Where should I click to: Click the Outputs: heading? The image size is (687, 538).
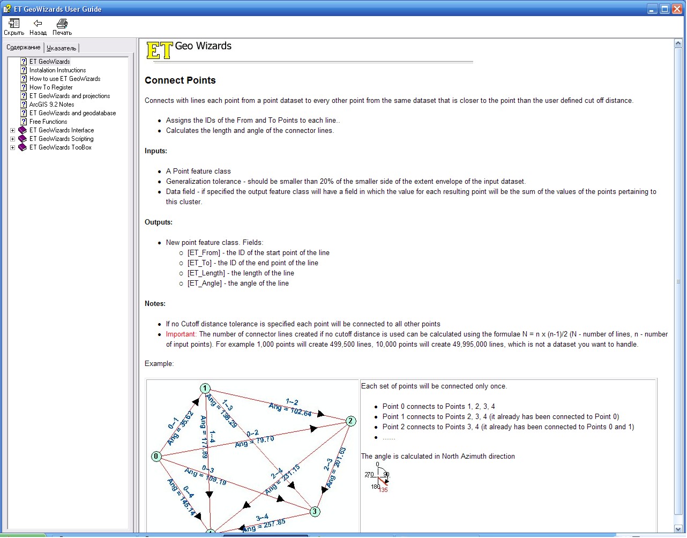click(x=159, y=222)
